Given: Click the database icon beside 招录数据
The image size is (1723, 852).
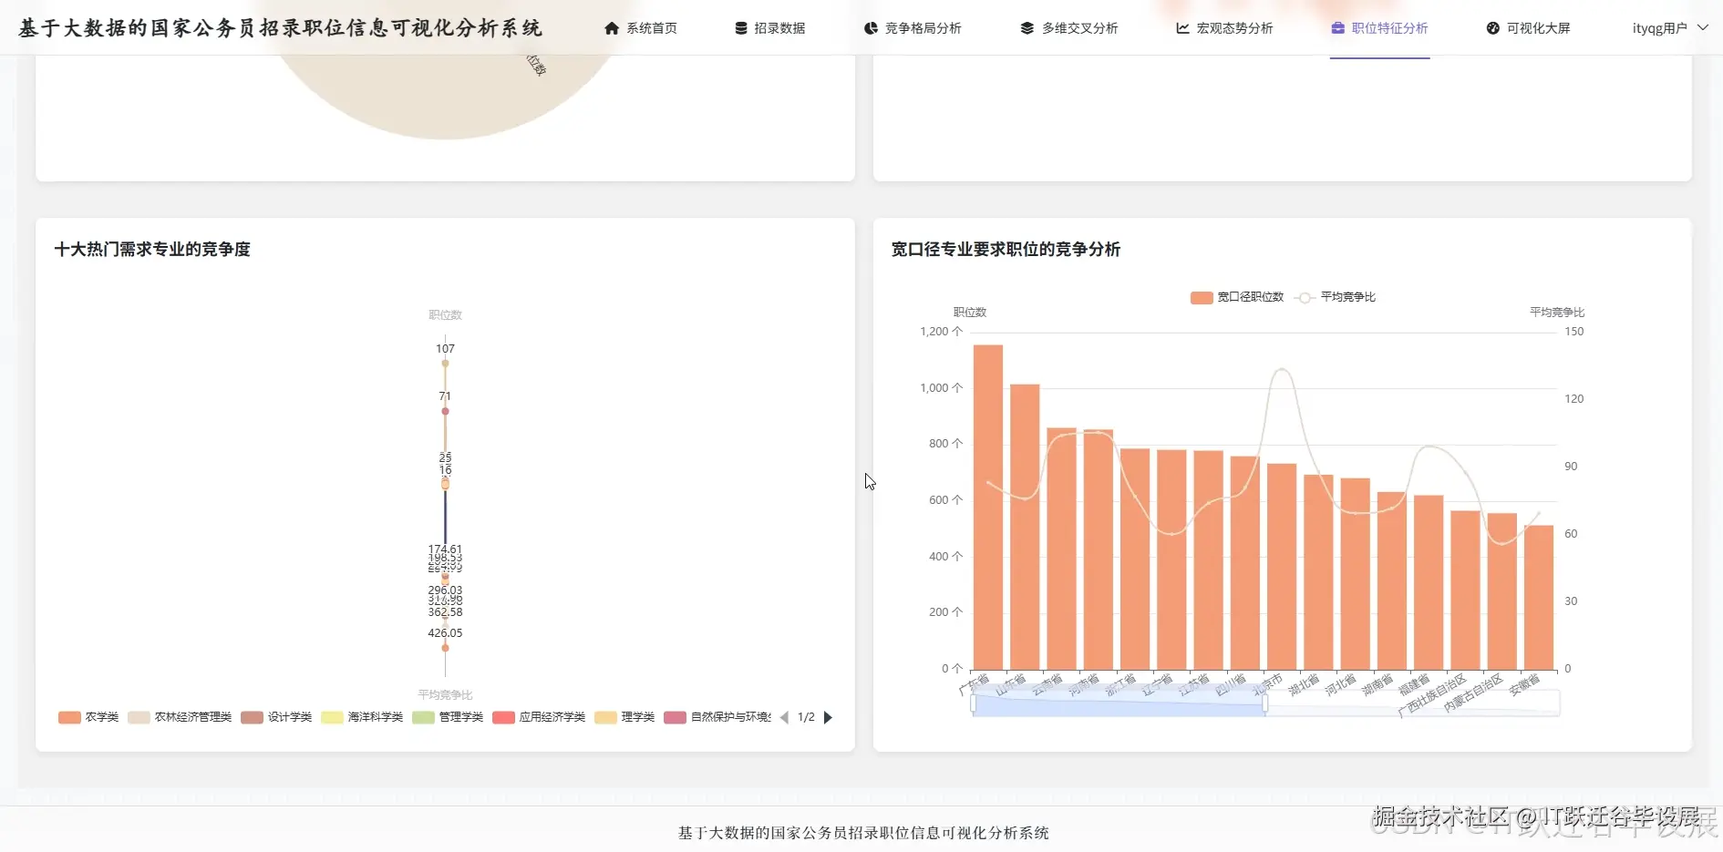Looking at the screenshot, I should [x=741, y=28].
